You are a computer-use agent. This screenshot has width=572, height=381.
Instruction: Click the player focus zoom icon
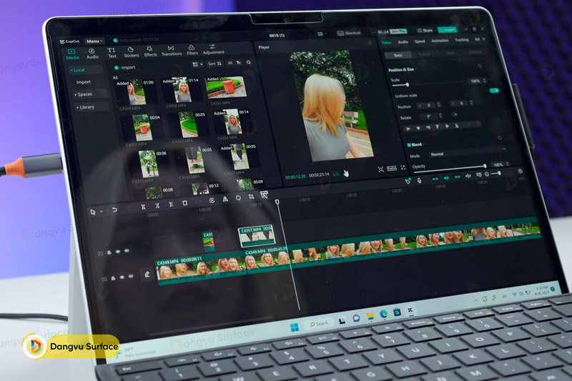pyautogui.click(x=380, y=169)
